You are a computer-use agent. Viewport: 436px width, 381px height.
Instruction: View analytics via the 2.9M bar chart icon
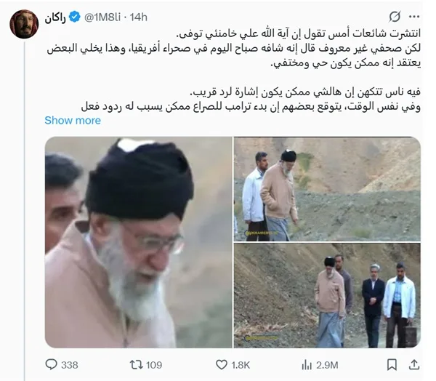pyautogui.click(x=307, y=365)
